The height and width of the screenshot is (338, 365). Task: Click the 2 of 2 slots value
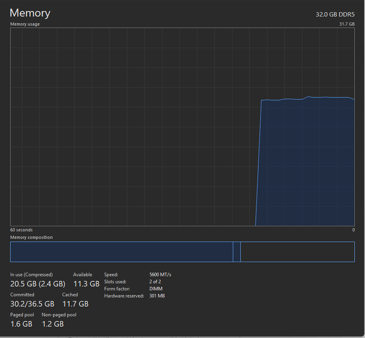155,281
